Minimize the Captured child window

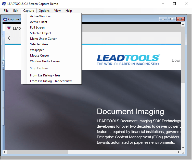163,19
